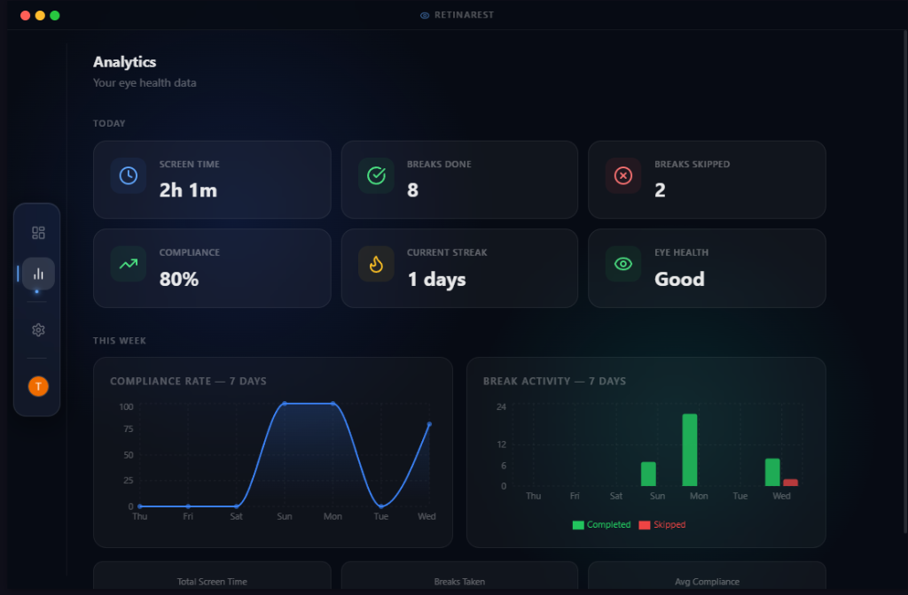908x595 pixels.
Task: Click the Wed data point on compliance line
Action: 429,424
